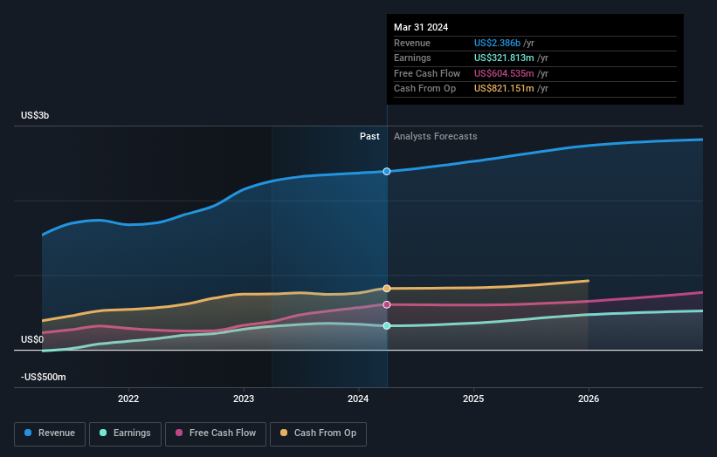Click the US$604.535m free cash flow value
717x457 pixels.
(504, 73)
